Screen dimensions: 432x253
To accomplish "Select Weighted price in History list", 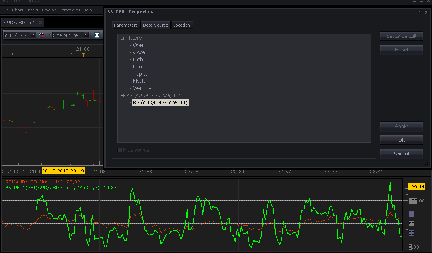I will pyautogui.click(x=144, y=88).
